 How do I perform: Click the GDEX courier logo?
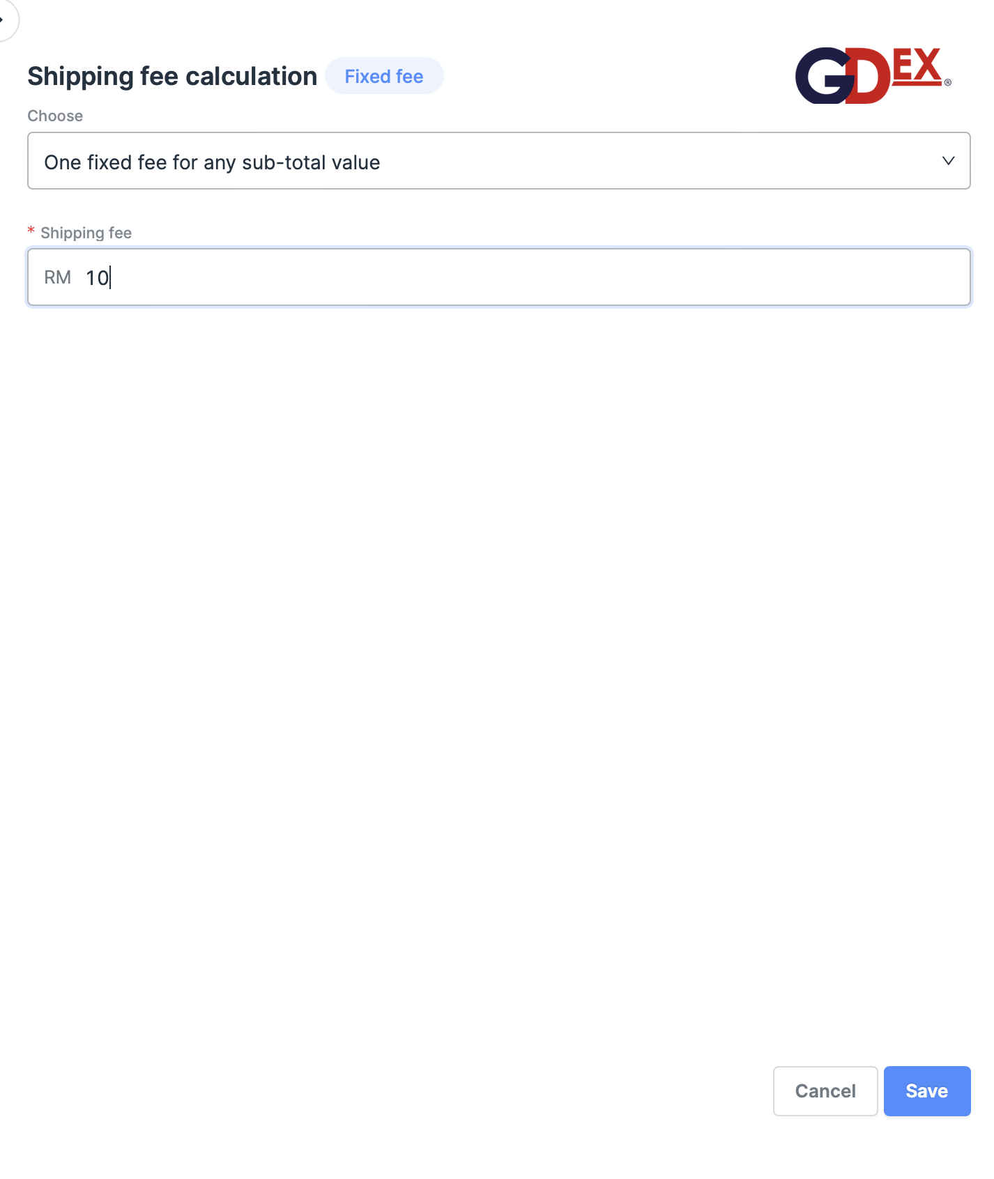coord(873,75)
